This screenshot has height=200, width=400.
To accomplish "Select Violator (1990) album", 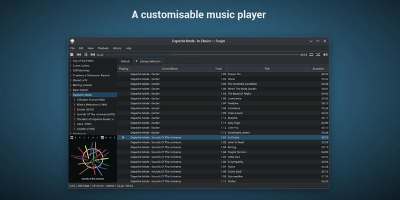I will tap(86, 129).
